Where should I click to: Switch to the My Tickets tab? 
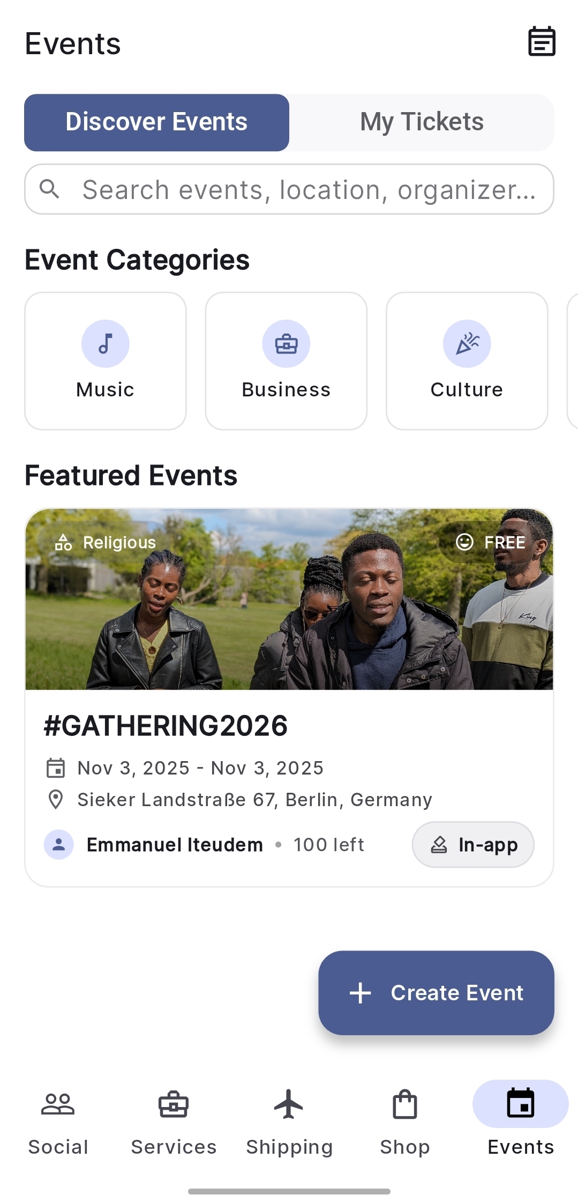422,122
